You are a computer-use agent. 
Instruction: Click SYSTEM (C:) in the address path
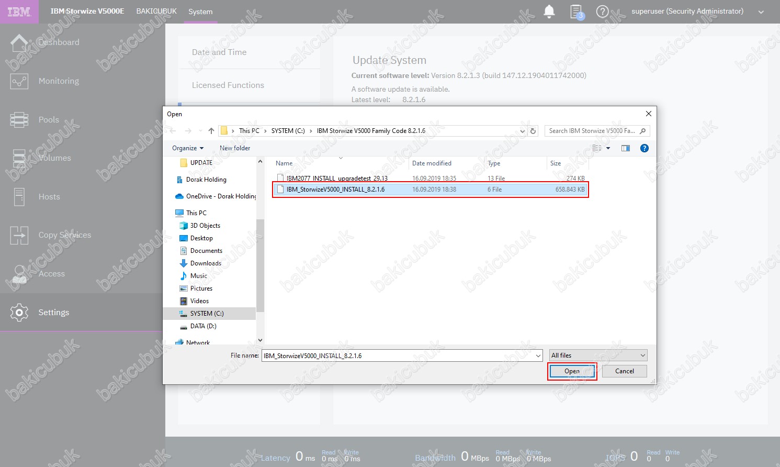[x=288, y=131]
